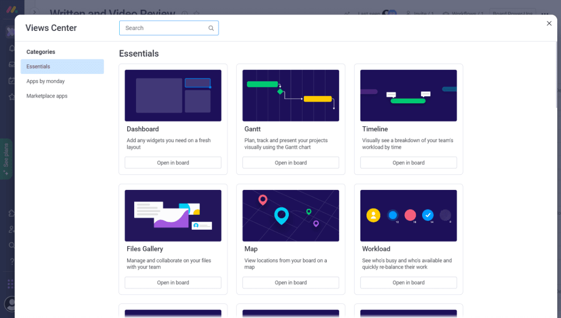The height and width of the screenshot is (318, 561).
Task: Open the Timeline view in board
Action: pos(409,163)
